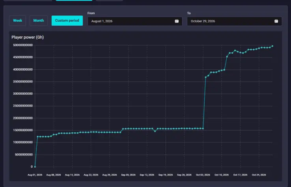Screen dimensions: 291x187
Task: Open calendar icon in From date field
Action: [x=177, y=21]
